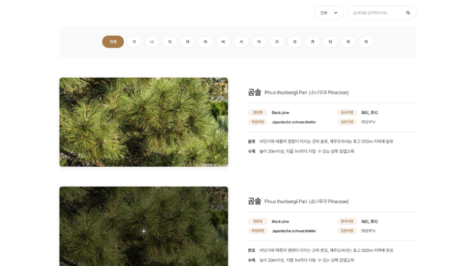
Task: Focus the search keyword input field
Action: click(376, 12)
